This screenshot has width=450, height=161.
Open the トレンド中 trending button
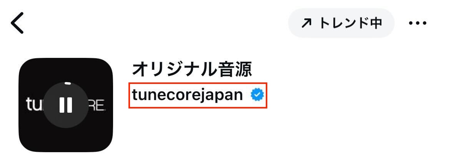click(x=341, y=23)
